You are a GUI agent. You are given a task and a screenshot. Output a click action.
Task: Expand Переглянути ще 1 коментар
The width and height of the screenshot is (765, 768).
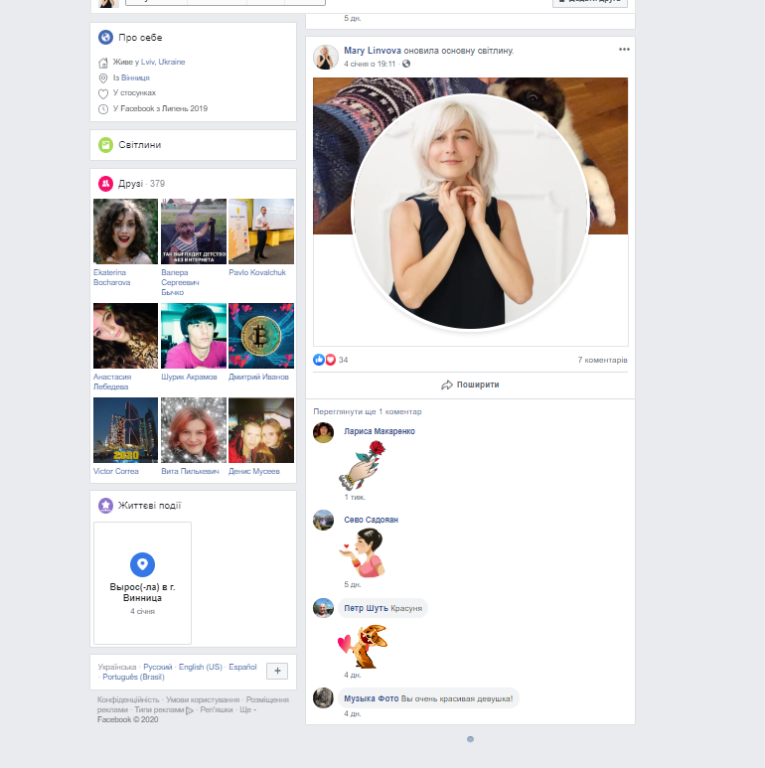[368, 411]
